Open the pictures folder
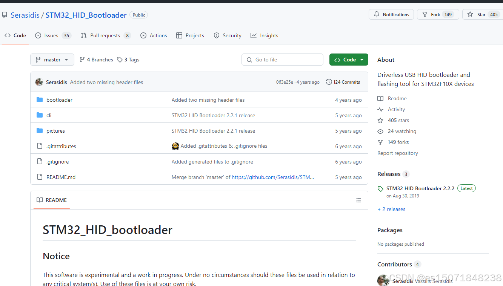 (x=55, y=131)
